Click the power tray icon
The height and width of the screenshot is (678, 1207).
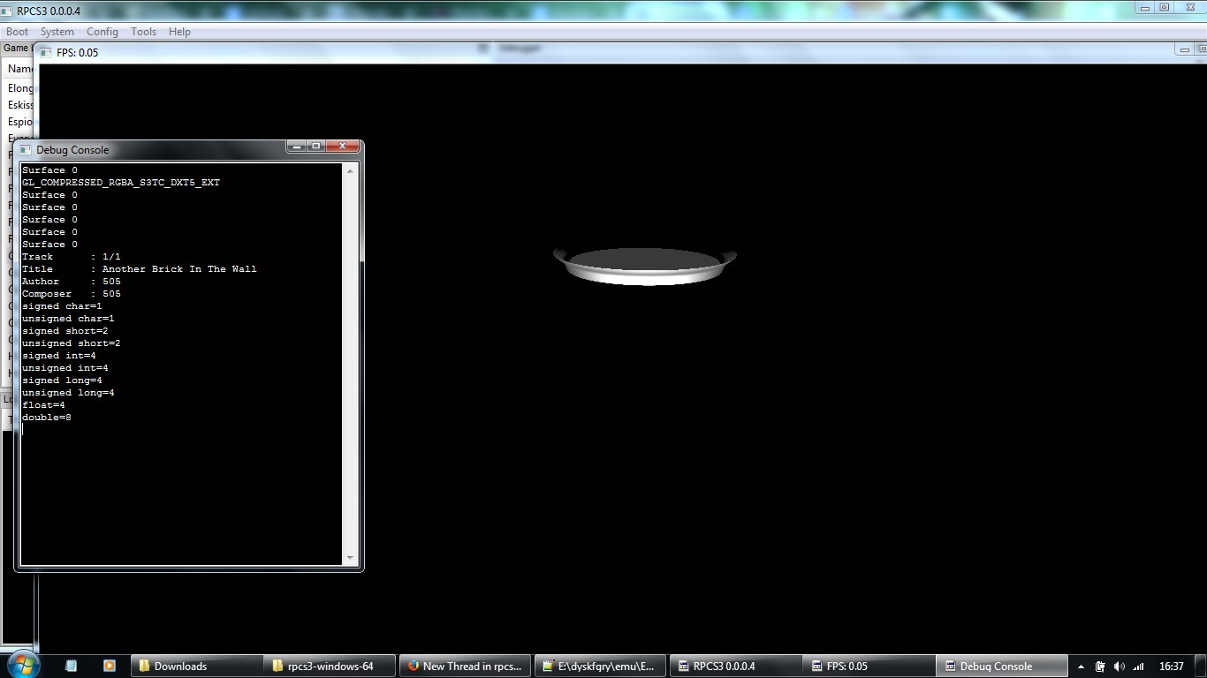point(1100,667)
